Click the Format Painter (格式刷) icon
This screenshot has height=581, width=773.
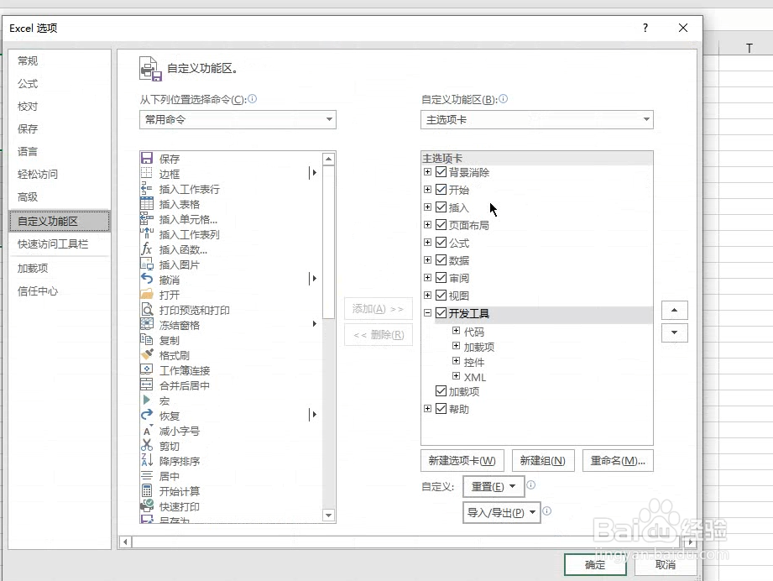tap(147, 354)
